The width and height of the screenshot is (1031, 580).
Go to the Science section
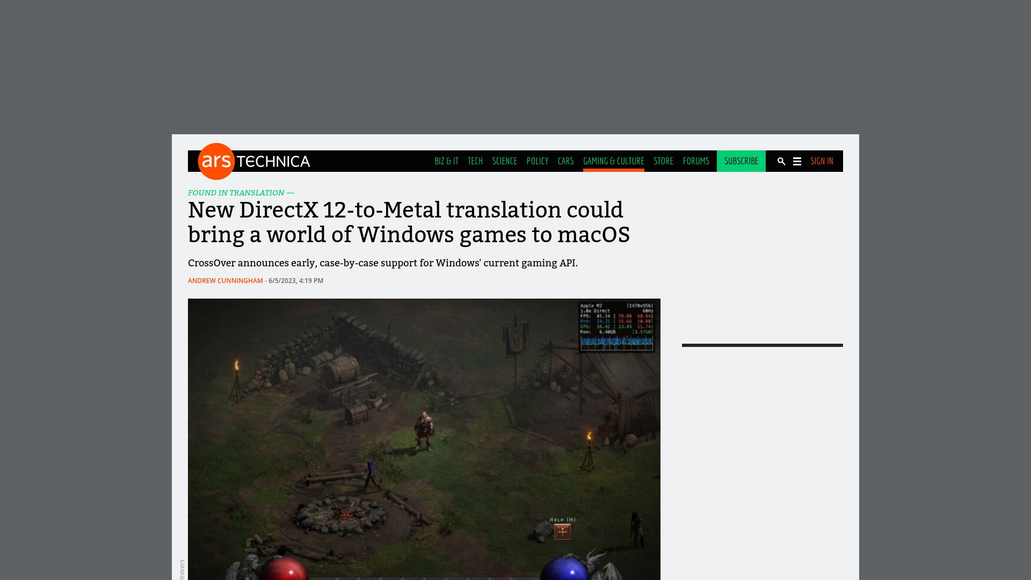point(504,161)
